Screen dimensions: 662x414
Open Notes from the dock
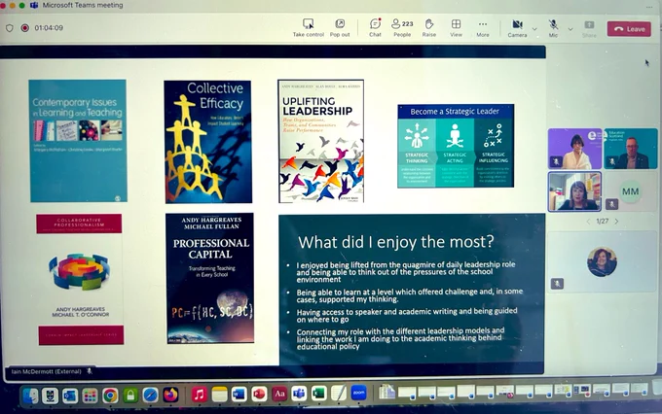[x=220, y=395]
